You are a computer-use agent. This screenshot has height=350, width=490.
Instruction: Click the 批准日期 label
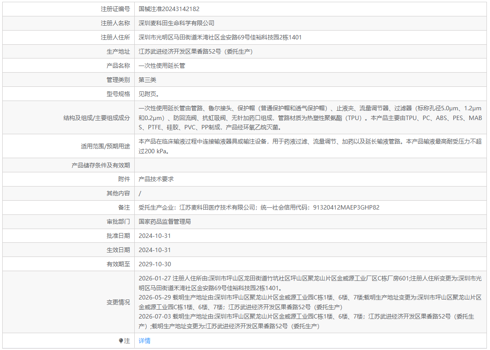pyautogui.click(x=118, y=236)
